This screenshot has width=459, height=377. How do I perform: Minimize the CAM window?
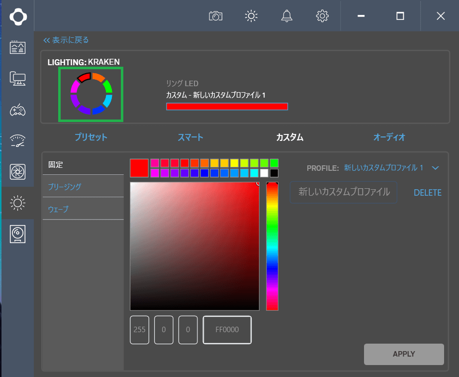[361, 16]
